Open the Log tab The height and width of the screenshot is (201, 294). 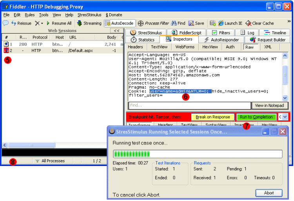pos(247,33)
